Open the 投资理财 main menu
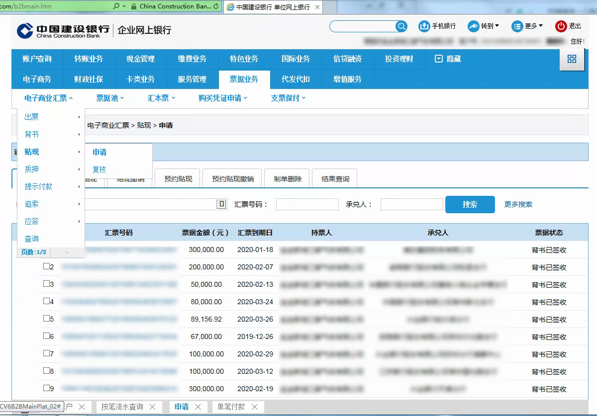The height and width of the screenshot is (416, 597). click(x=399, y=59)
